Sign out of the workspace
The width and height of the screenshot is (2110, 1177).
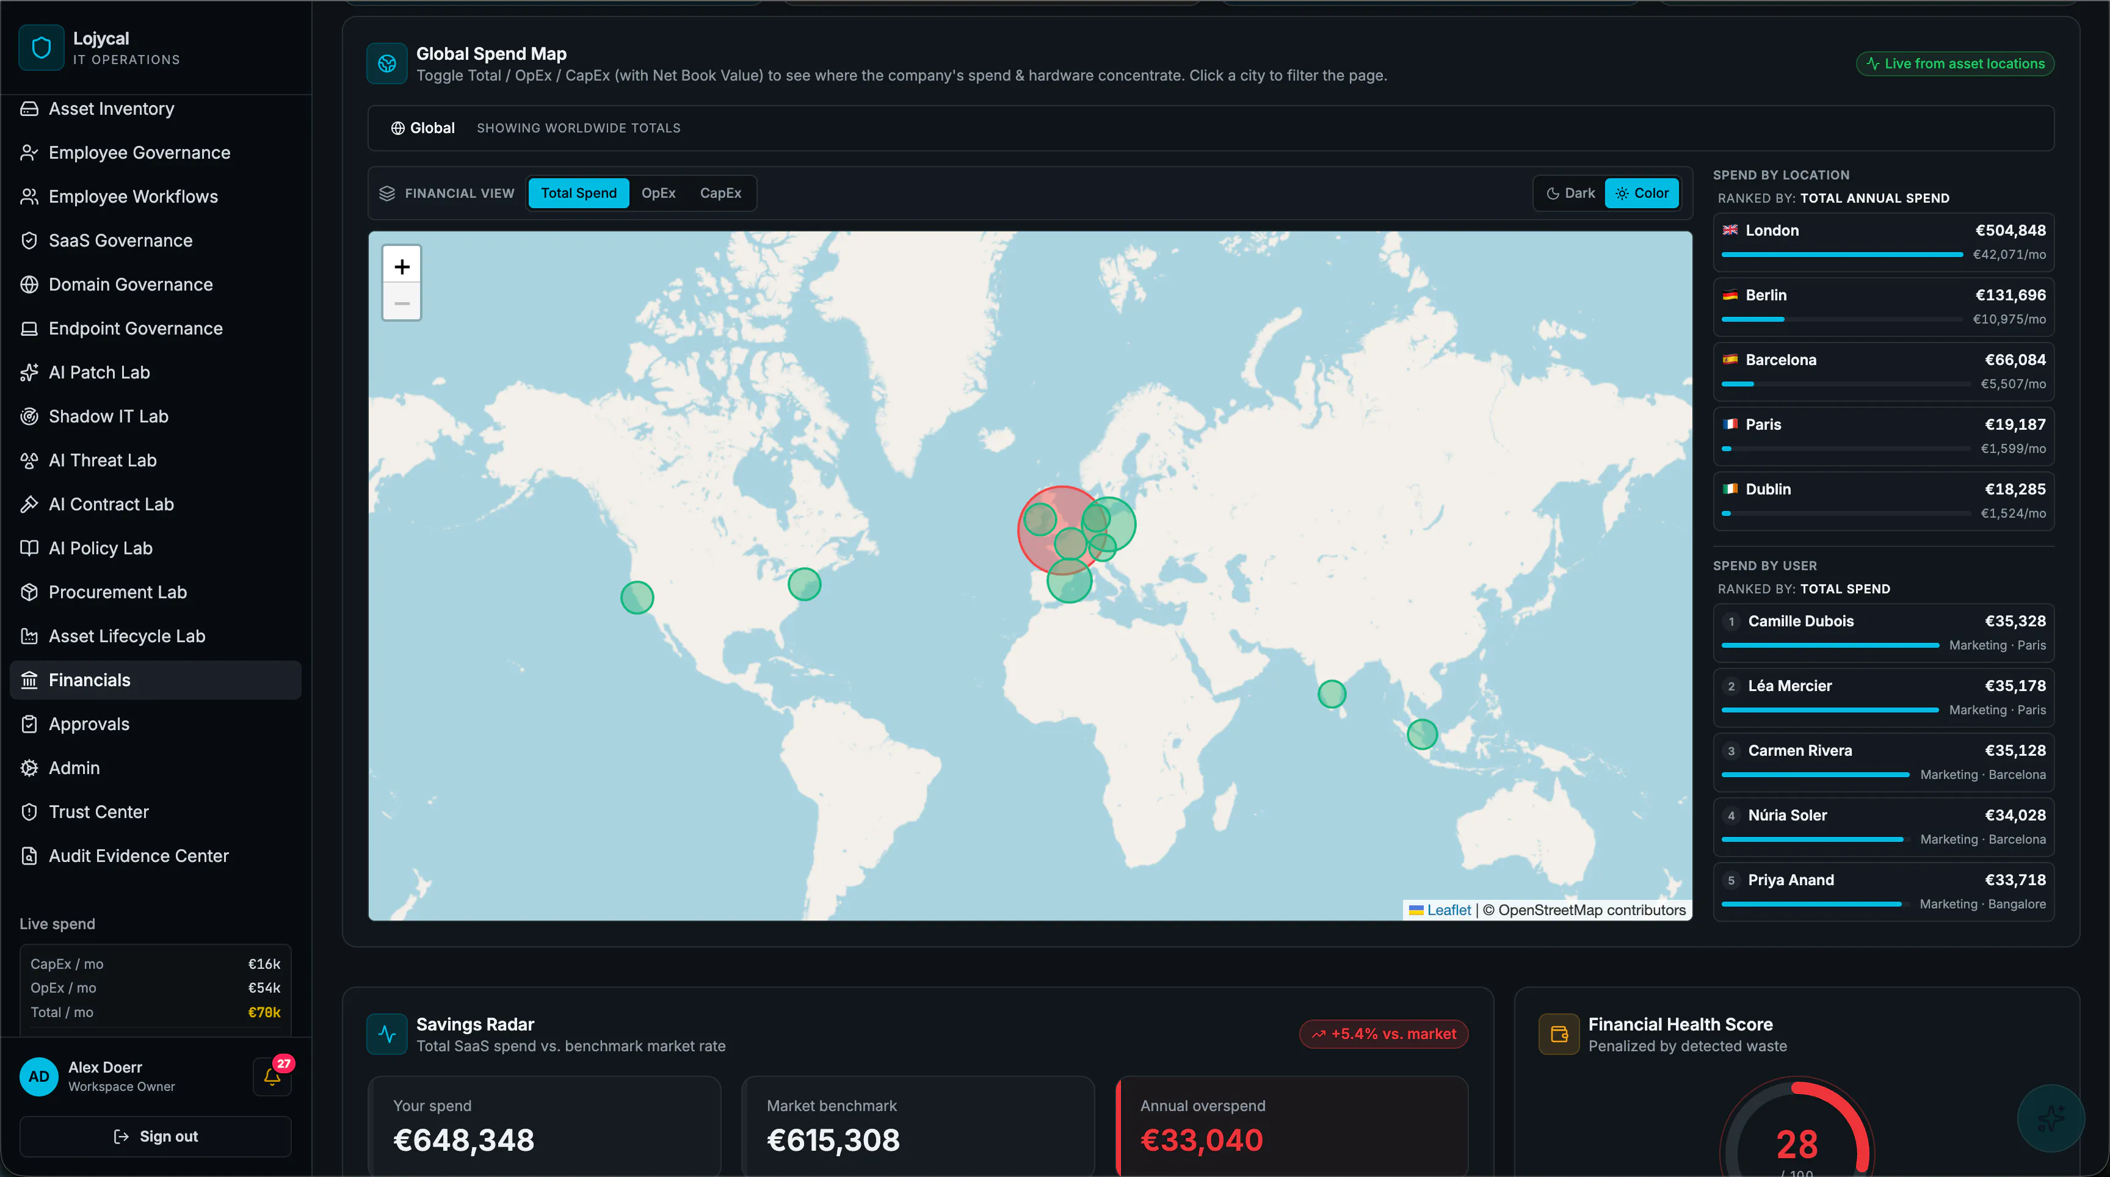pos(156,1137)
